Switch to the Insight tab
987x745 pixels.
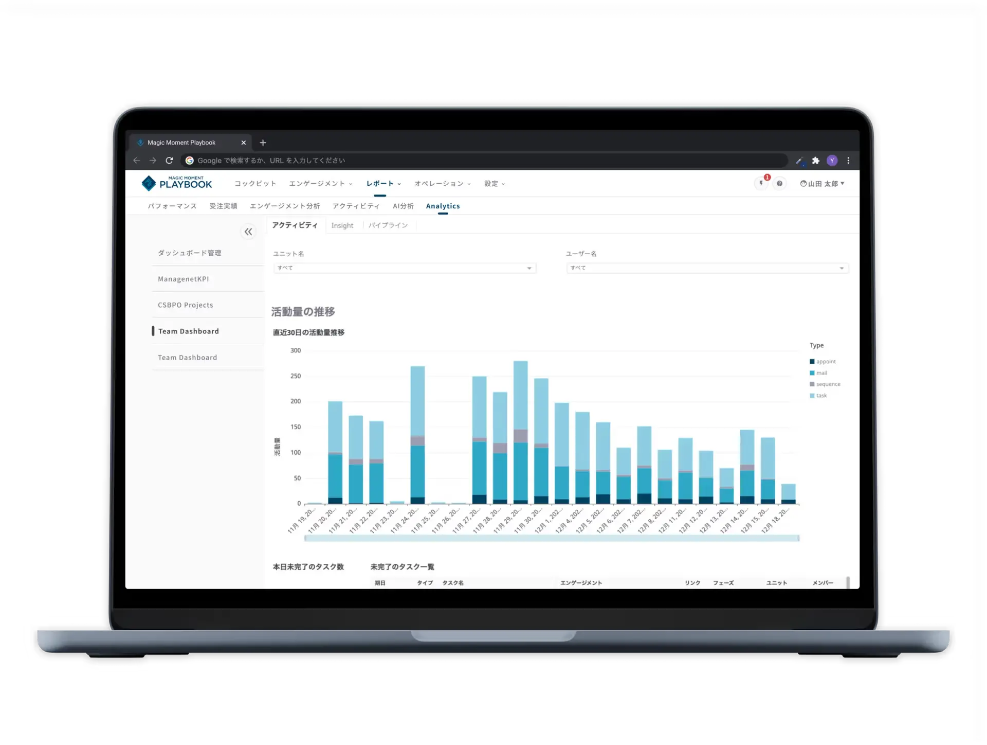[342, 225]
